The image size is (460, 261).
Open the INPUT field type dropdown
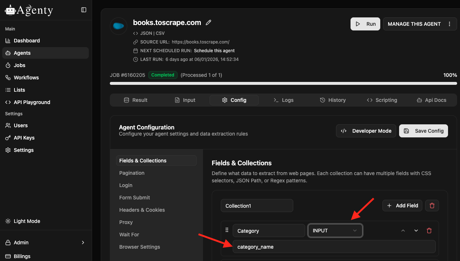click(335, 231)
